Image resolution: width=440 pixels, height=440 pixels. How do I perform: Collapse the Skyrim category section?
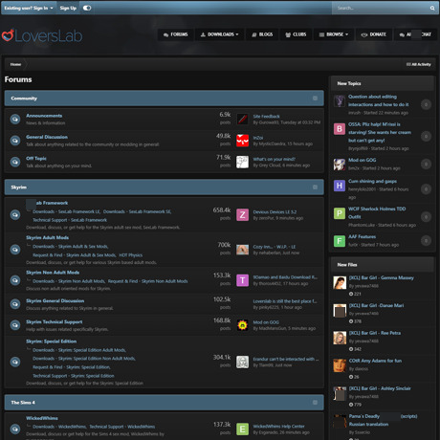tap(315, 187)
